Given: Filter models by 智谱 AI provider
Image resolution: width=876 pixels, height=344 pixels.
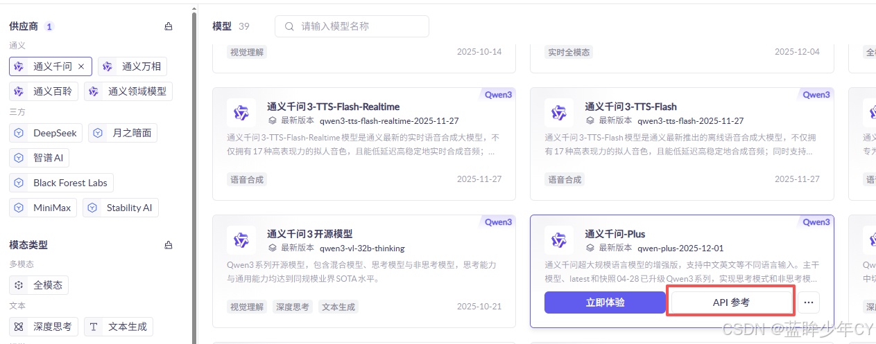Looking at the screenshot, I should click(x=39, y=158).
